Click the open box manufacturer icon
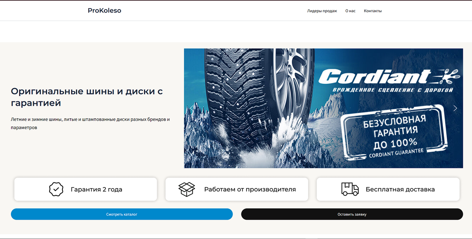This screenshot has height=239, width=472. [x=187, y=189]
